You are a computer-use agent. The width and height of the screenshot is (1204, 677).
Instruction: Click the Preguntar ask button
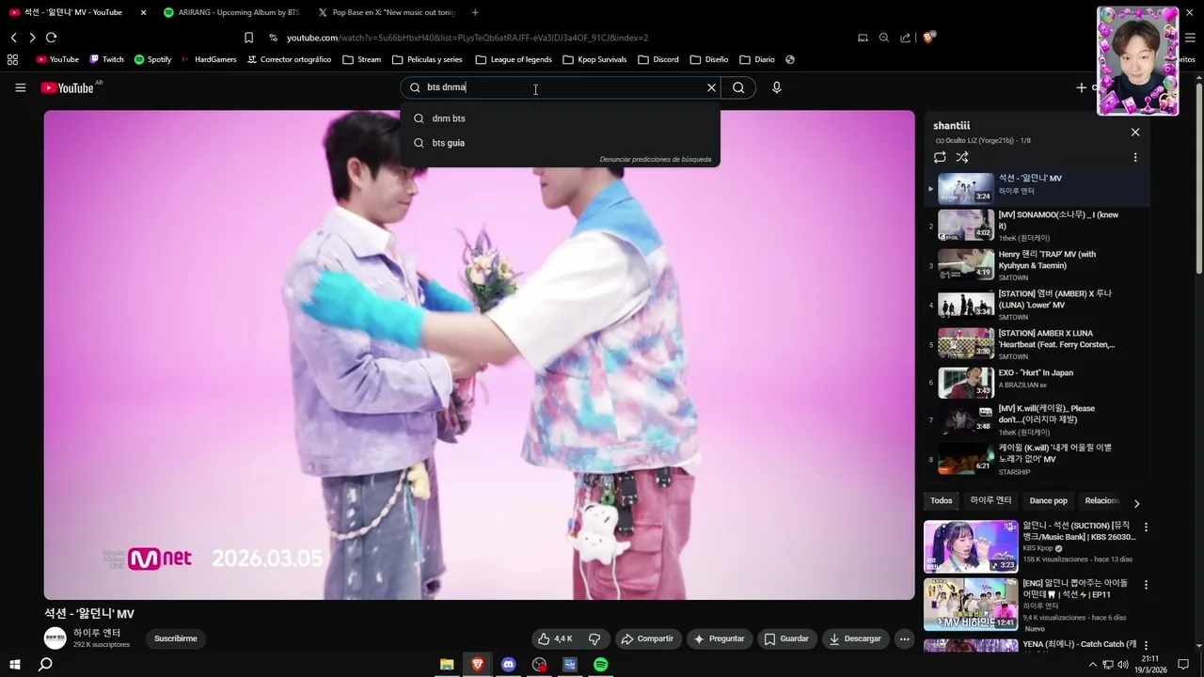(x=719, y=638)
